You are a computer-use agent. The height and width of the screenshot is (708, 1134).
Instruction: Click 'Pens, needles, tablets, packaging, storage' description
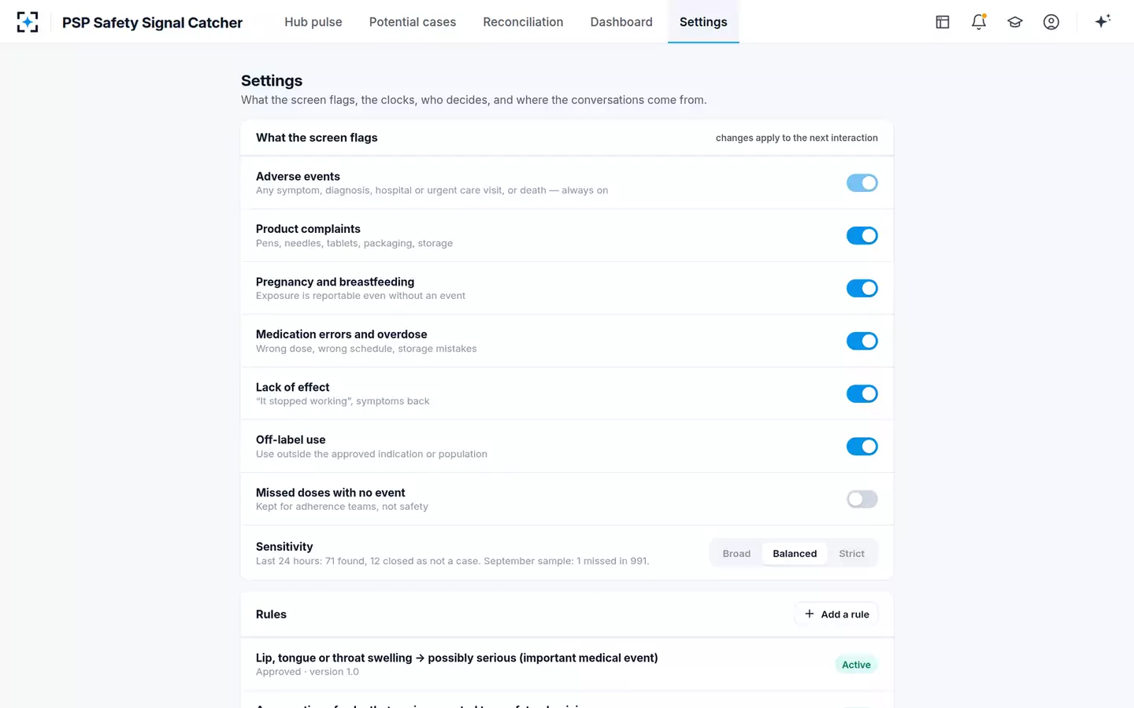pos(354,243)
